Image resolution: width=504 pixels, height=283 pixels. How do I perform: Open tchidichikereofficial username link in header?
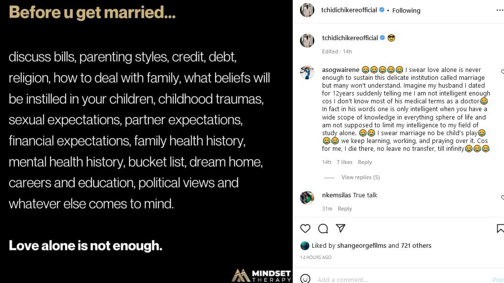(349, 10)
